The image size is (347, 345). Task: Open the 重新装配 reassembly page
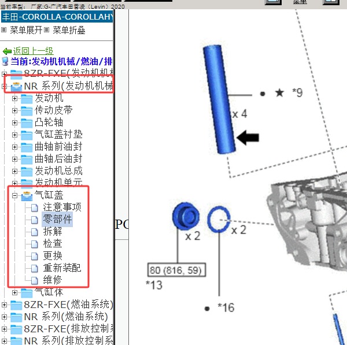point(62,268)
